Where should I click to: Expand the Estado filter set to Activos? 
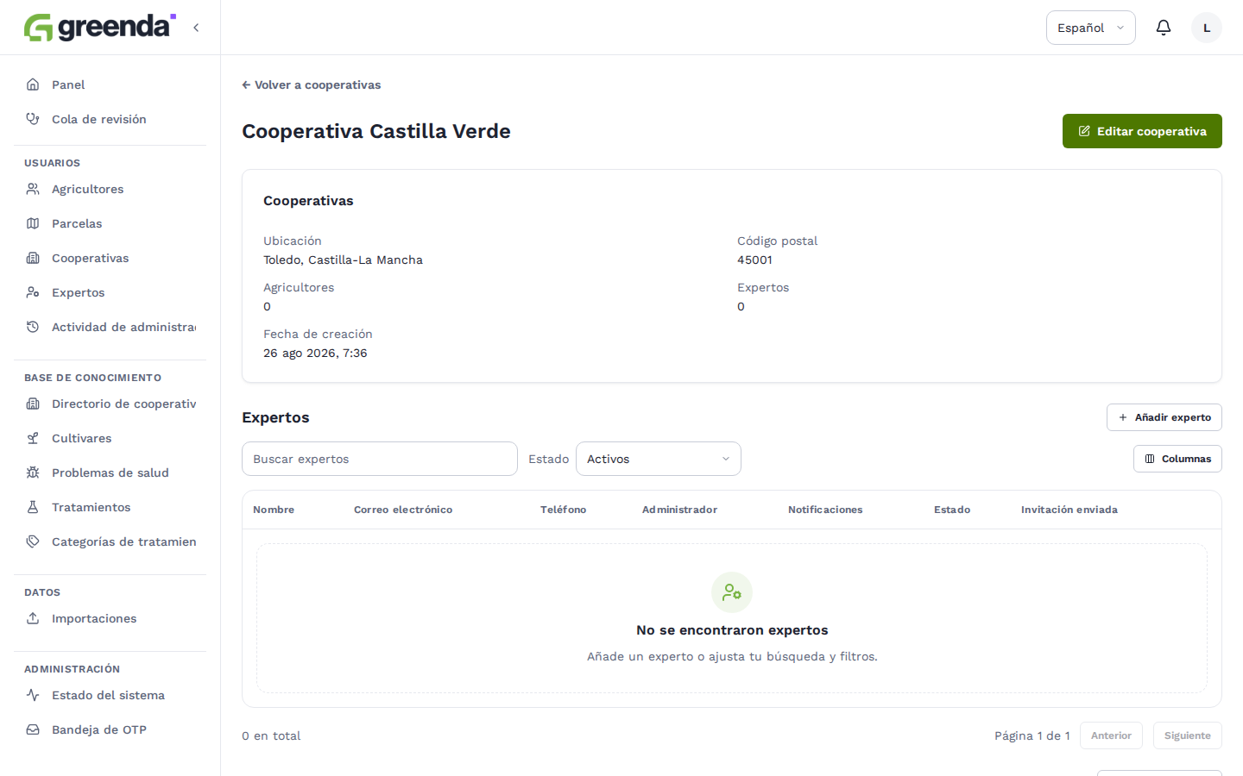pyautogui.click(x=659, y=459)
